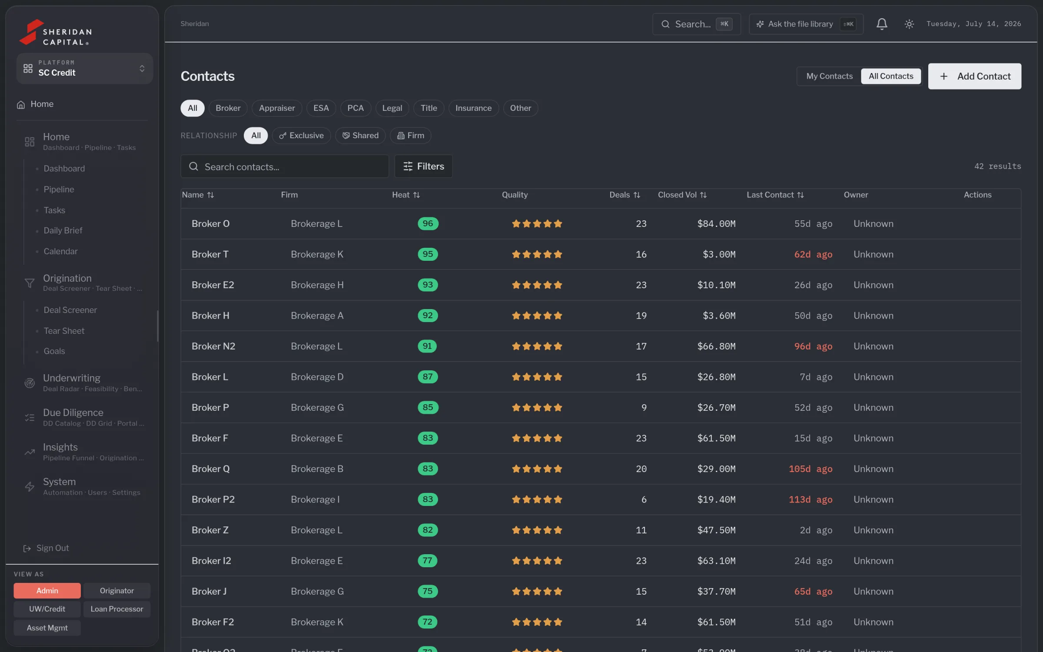Screen dimensions: 1043x652
Task: Click the System lightning bolt icon
Action: point(30,486)
